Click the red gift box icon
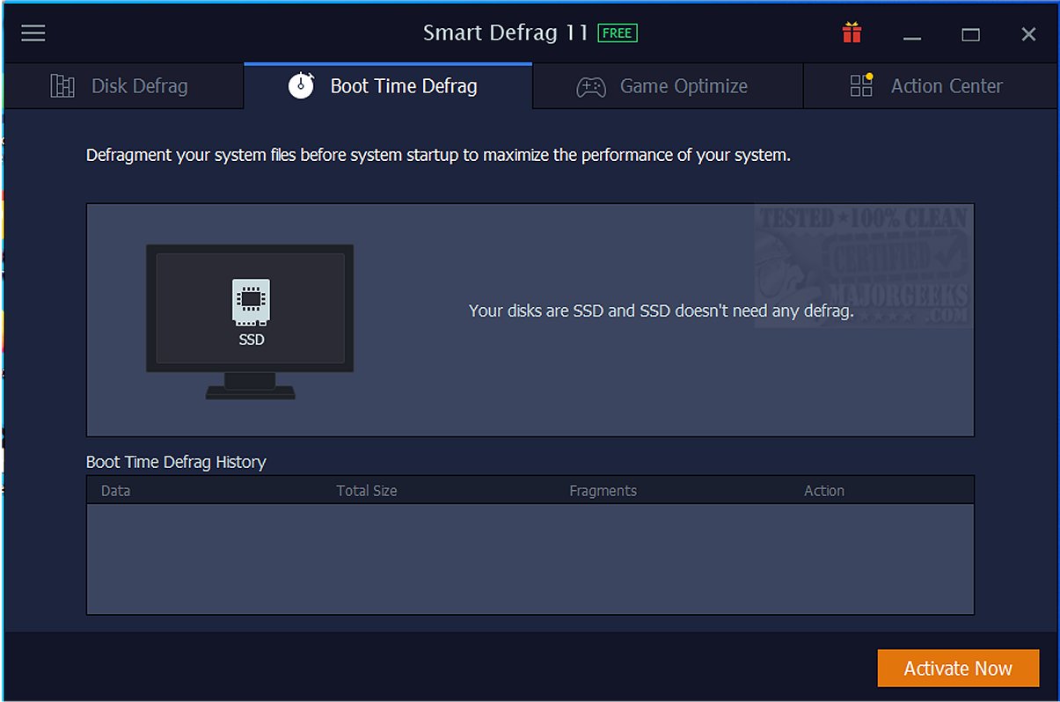Screen dimensions: 1060x702 coord(851,33)
